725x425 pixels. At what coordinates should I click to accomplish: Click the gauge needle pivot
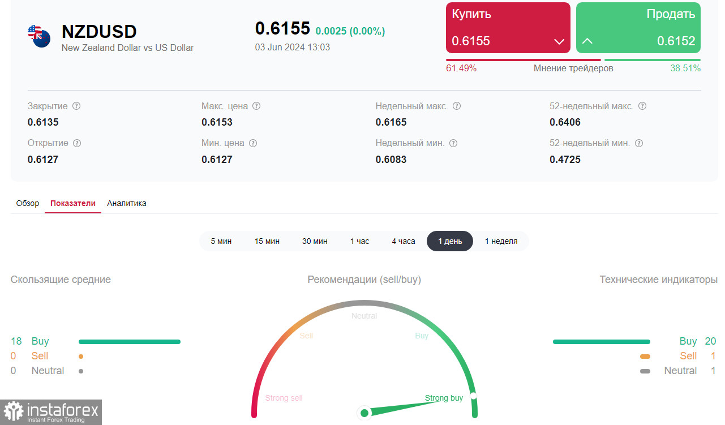click(364, 413)
